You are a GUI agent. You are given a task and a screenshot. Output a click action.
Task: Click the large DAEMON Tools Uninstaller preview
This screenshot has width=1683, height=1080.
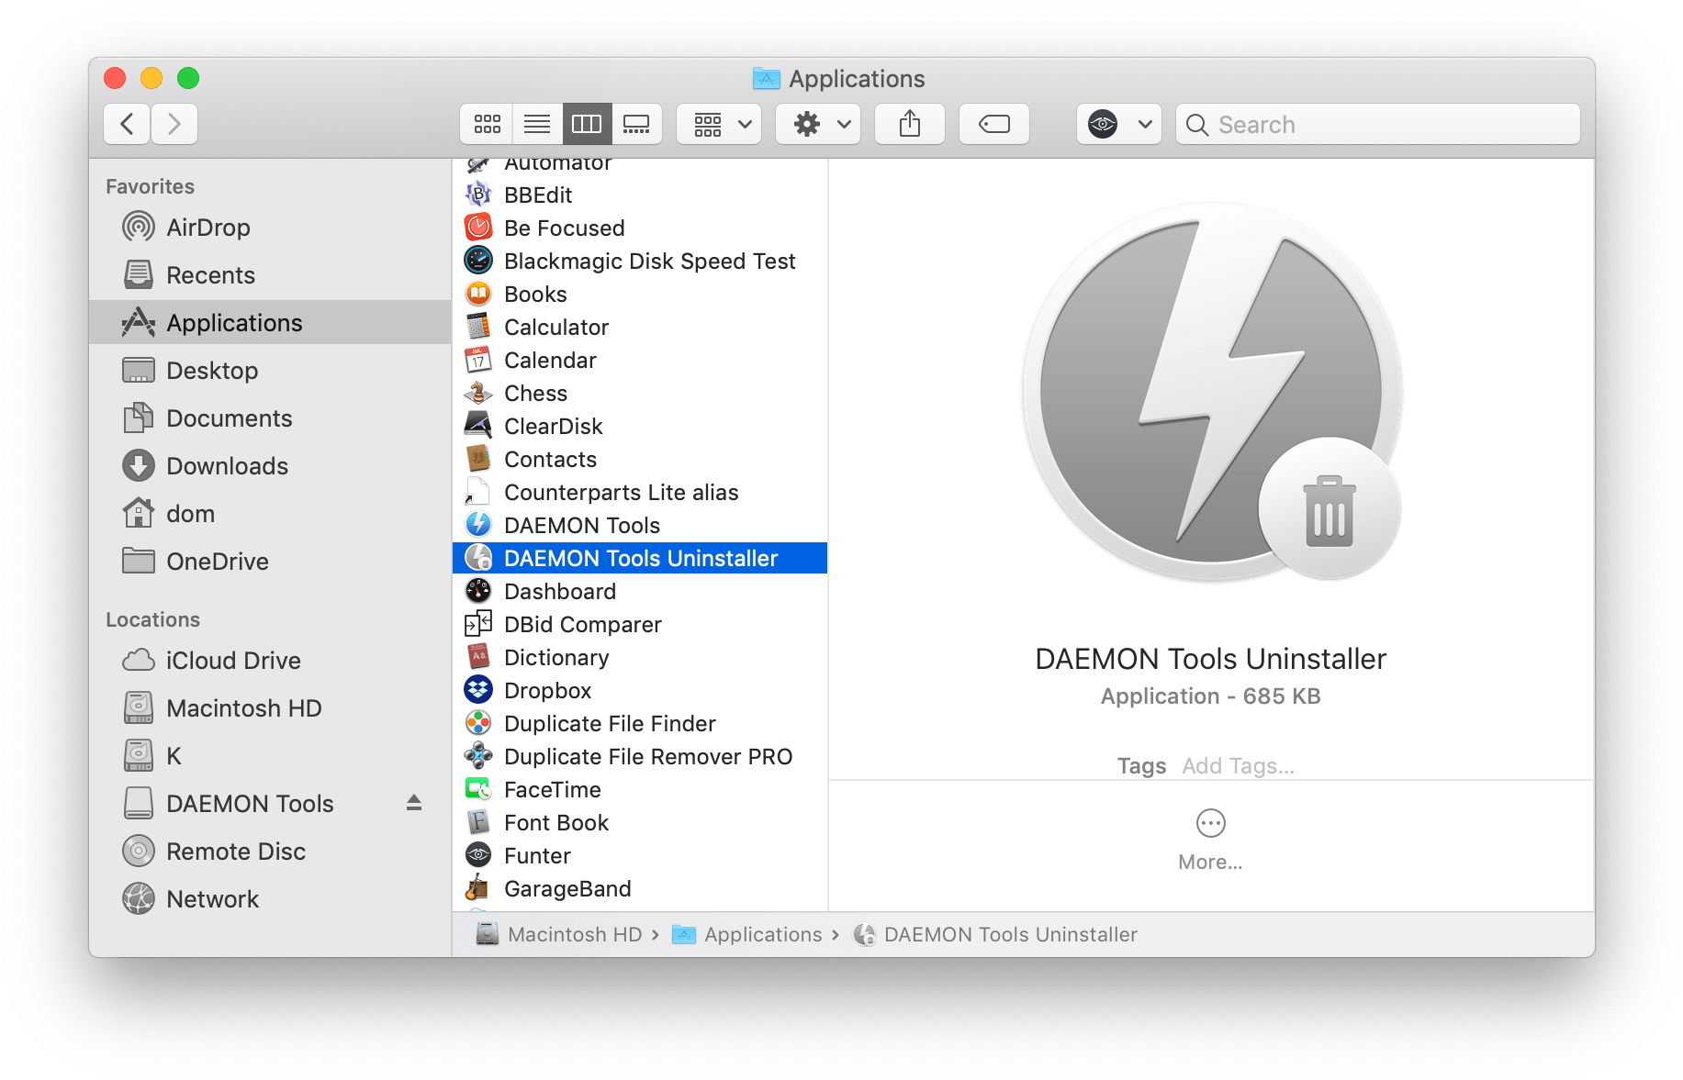tap(1212, 393)
